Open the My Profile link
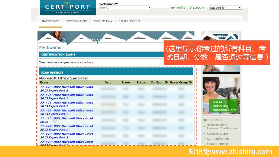The height and width of the screenshot is (157, 279). (178, 8)
